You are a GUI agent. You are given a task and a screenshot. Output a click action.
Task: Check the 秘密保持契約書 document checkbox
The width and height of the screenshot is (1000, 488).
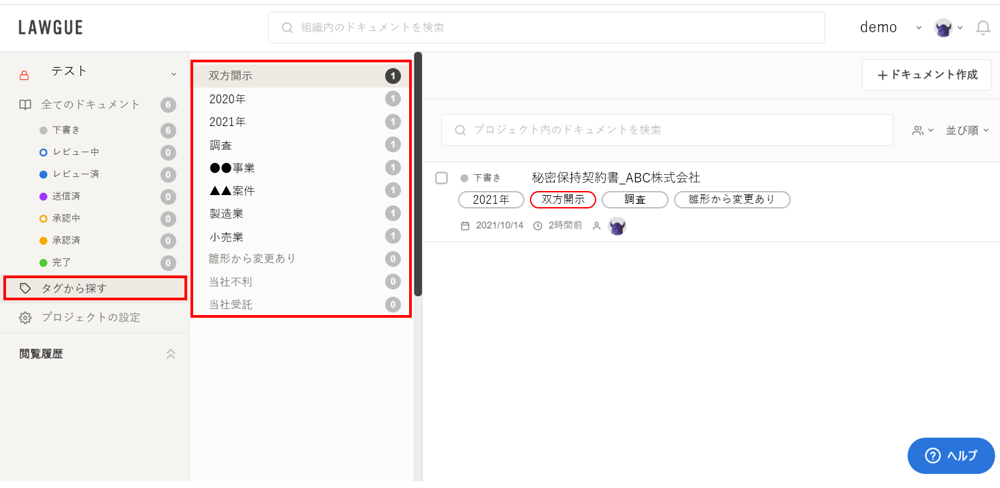point(441,178)
